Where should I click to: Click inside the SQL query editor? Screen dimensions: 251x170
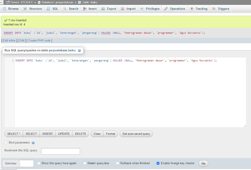[x=130, y=92]
